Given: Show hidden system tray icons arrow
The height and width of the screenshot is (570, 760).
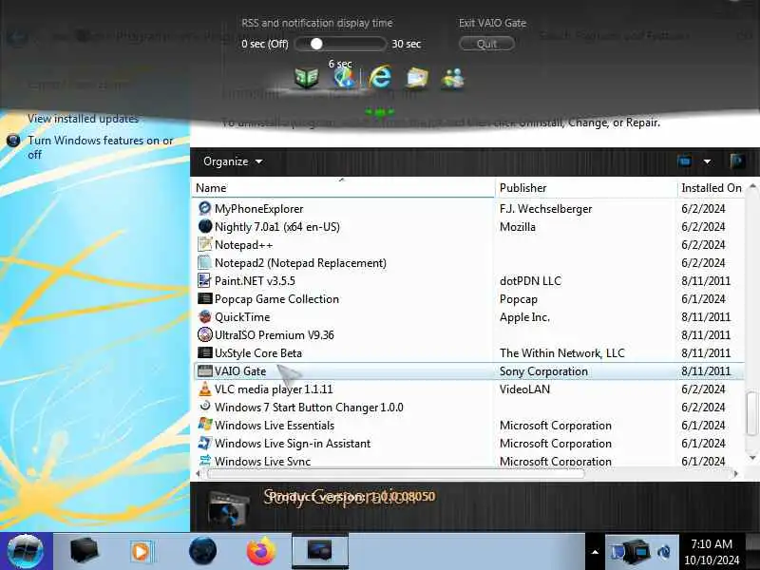Looking at the screenshot, I should [x=595, y=552].
